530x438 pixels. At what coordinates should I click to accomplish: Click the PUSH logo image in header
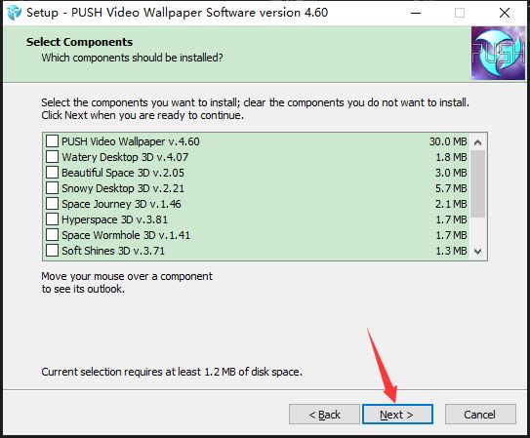498,53
